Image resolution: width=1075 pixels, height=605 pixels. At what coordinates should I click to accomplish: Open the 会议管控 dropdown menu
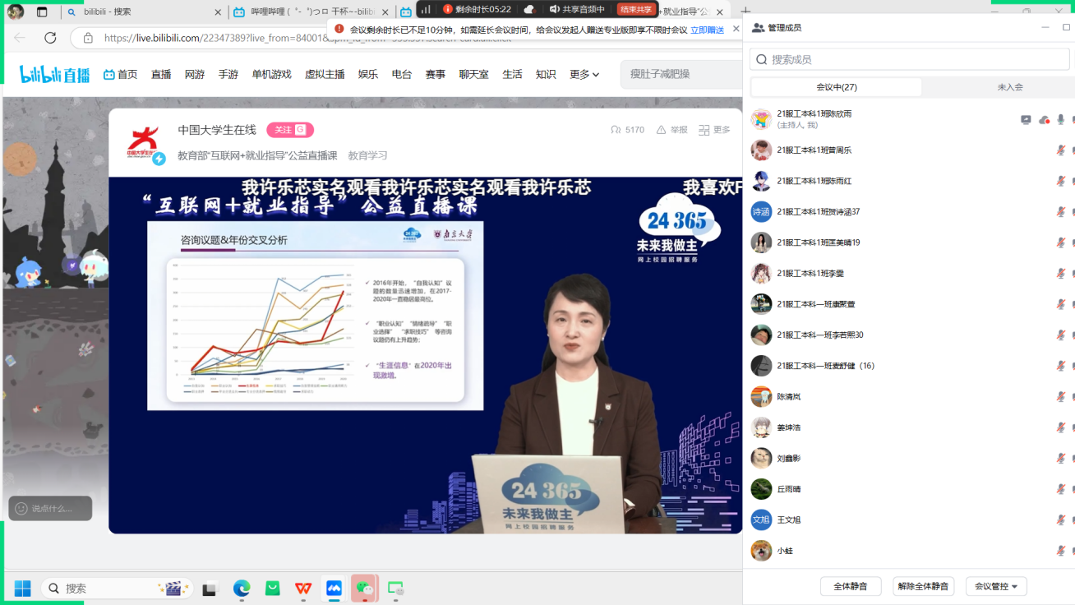pyautogui.click(x=996, y=586)
